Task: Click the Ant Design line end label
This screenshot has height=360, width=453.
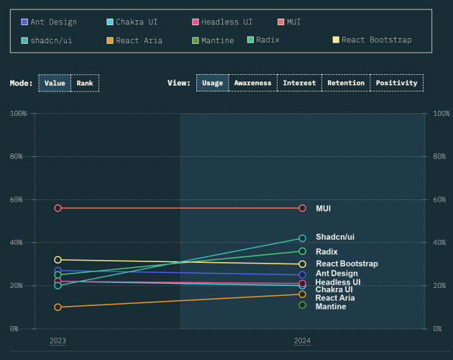Action: (337, 274)
